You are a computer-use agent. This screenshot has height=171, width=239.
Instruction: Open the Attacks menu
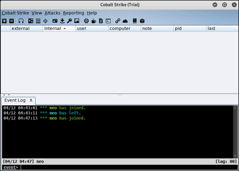(x=52, y=13)
